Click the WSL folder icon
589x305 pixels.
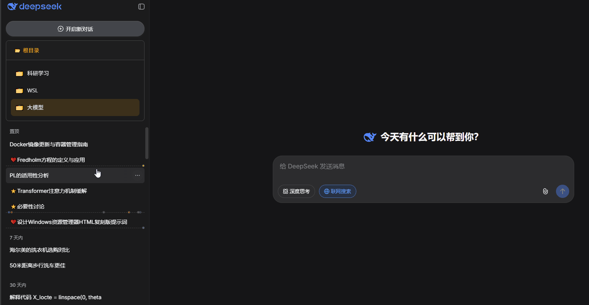click(19, 91)
